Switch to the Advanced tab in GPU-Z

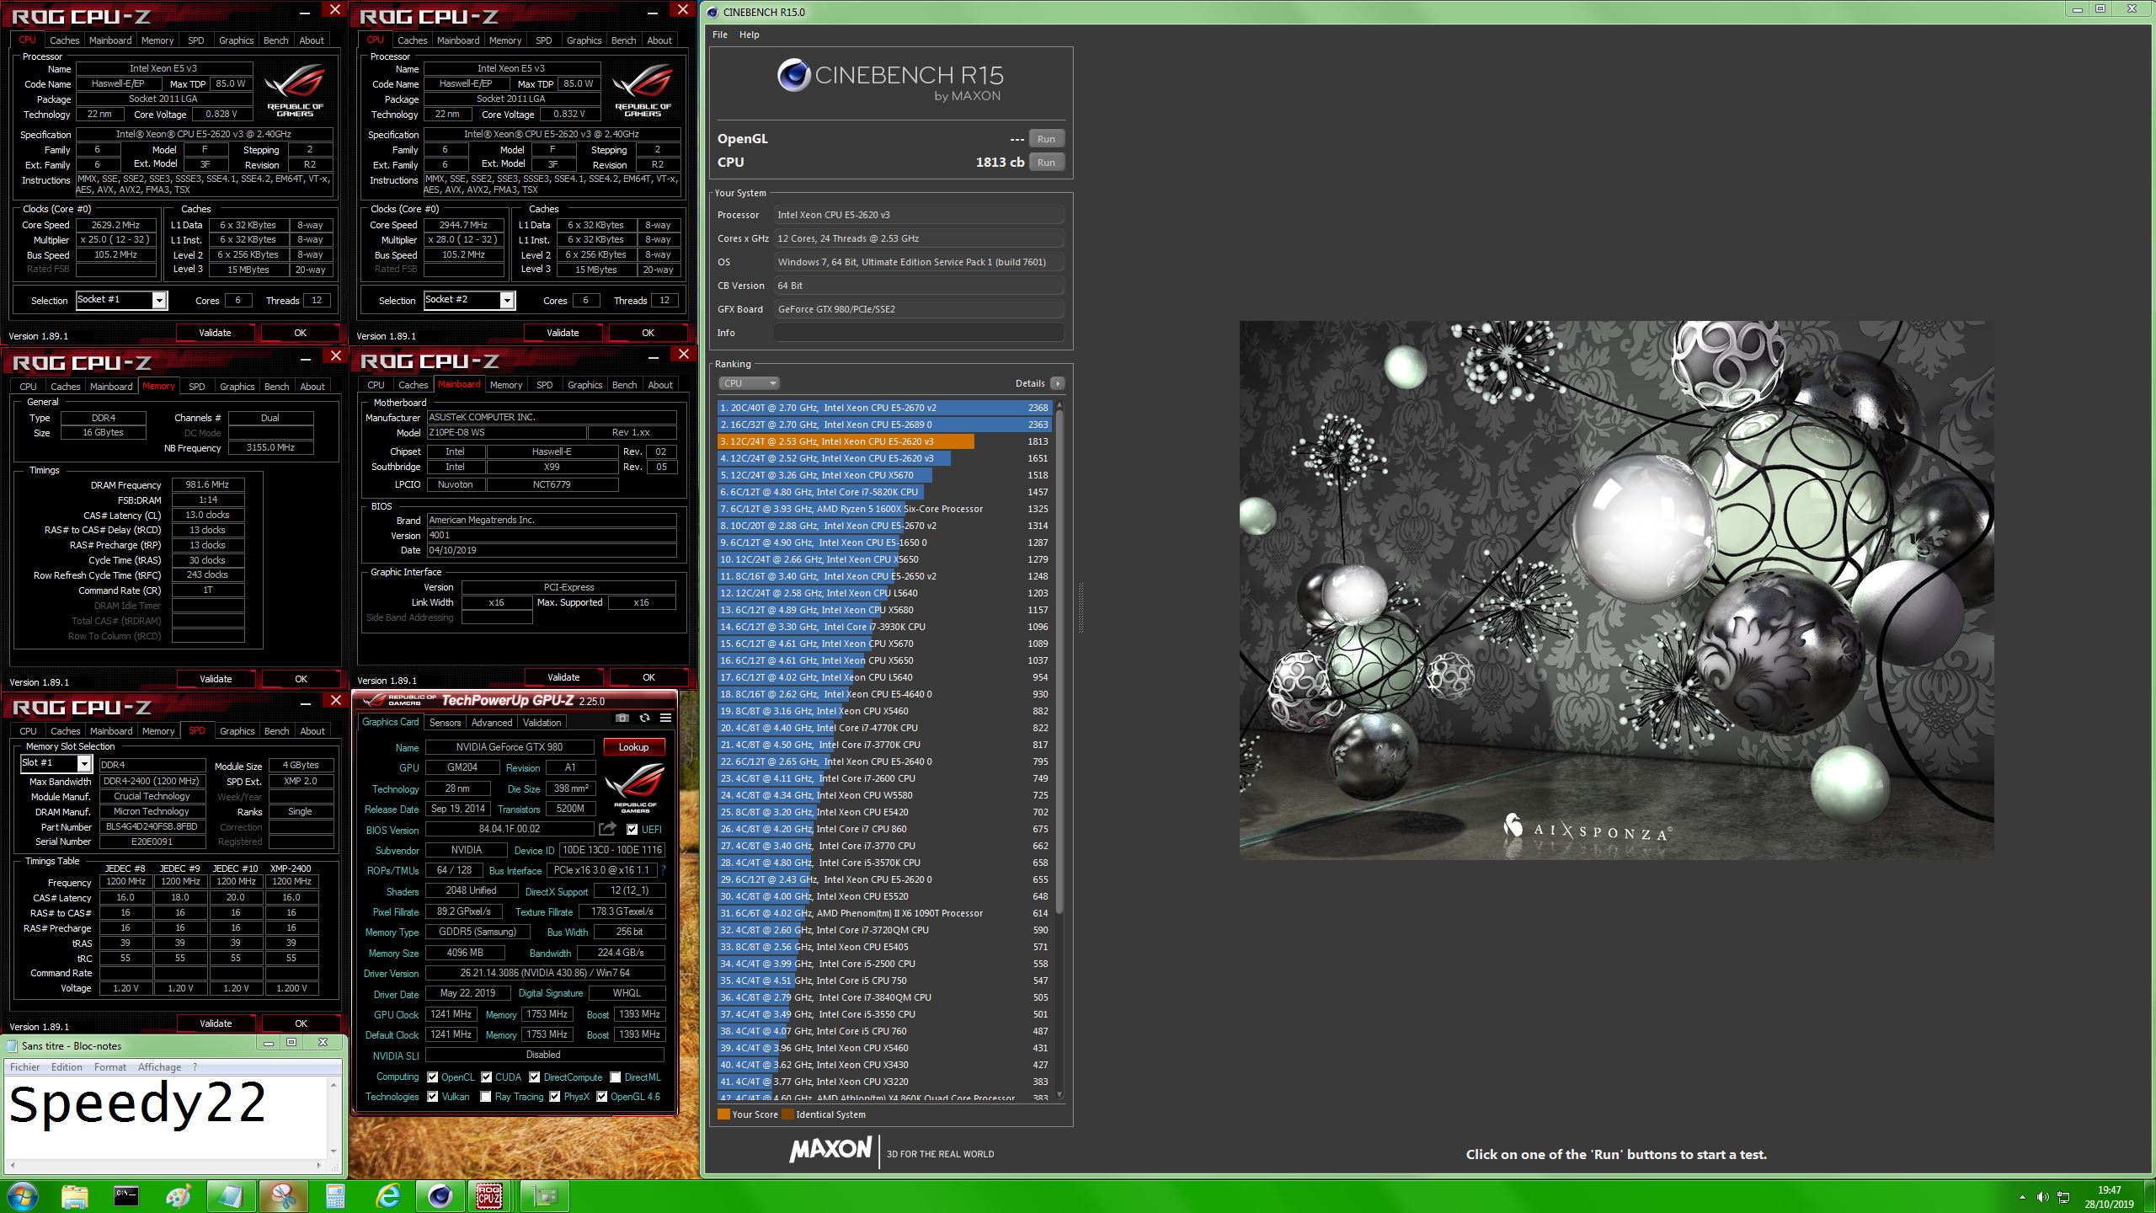492,722
